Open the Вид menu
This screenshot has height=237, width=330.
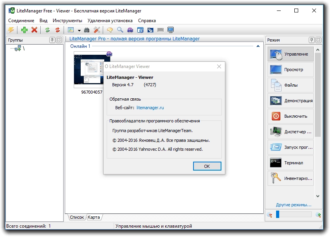[43, 21]
